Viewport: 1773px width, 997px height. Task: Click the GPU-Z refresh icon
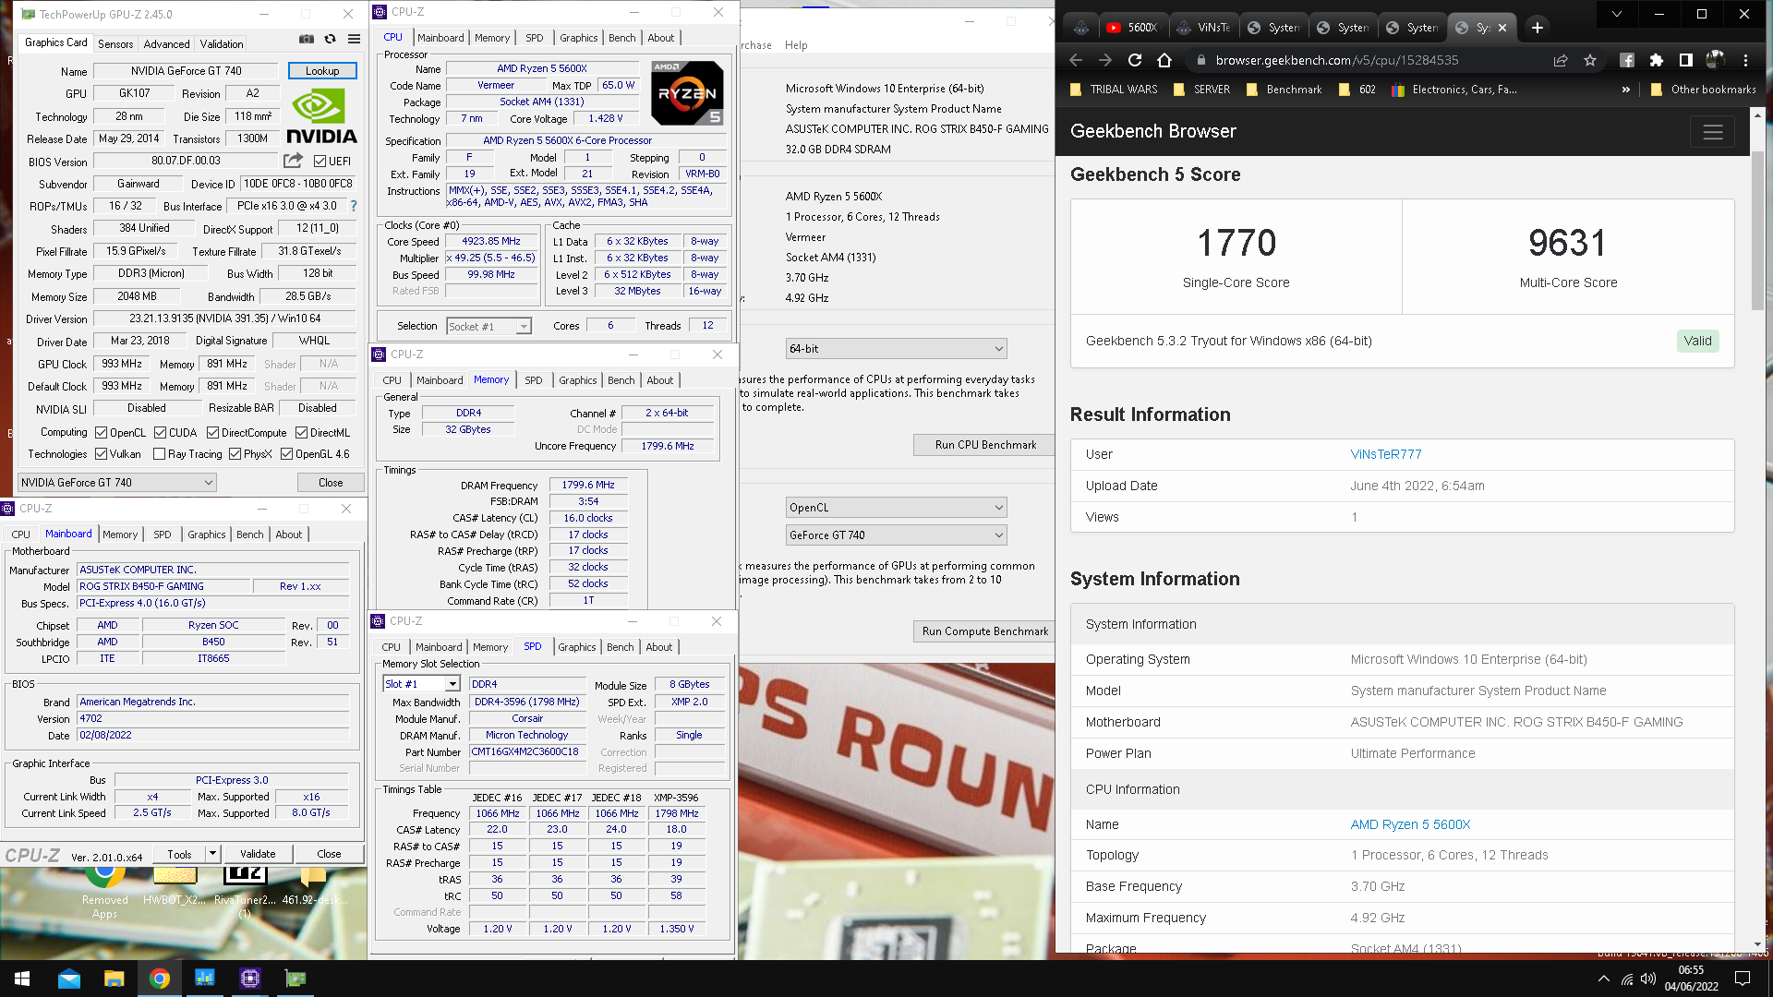[x=330, y=40]
